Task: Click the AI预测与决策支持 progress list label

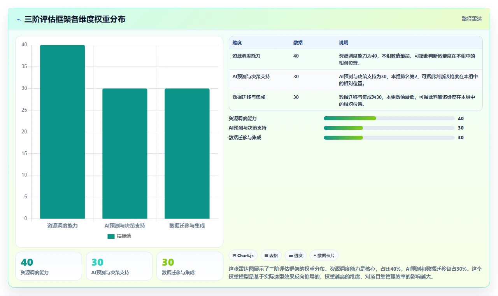Action: tap(247, 128)
